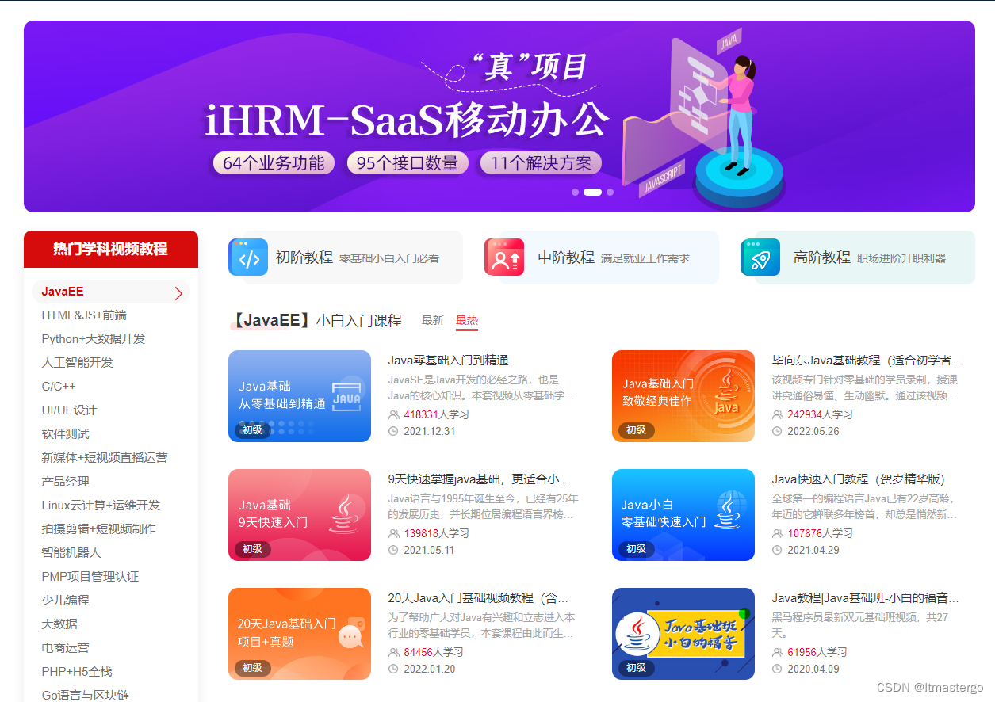The width and height of the screenshot is (995, 702).
Task: Open course title Java教程|Java基础班-小白的福音
Action: [x=866, y=598]
